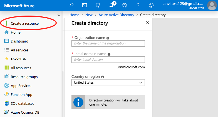The image size is (218, 117).
Task: Click the App Services globe icon
Action: click(x=7, y=86)
